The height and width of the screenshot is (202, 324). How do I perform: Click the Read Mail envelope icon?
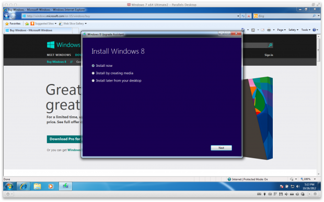click(262, 30)
